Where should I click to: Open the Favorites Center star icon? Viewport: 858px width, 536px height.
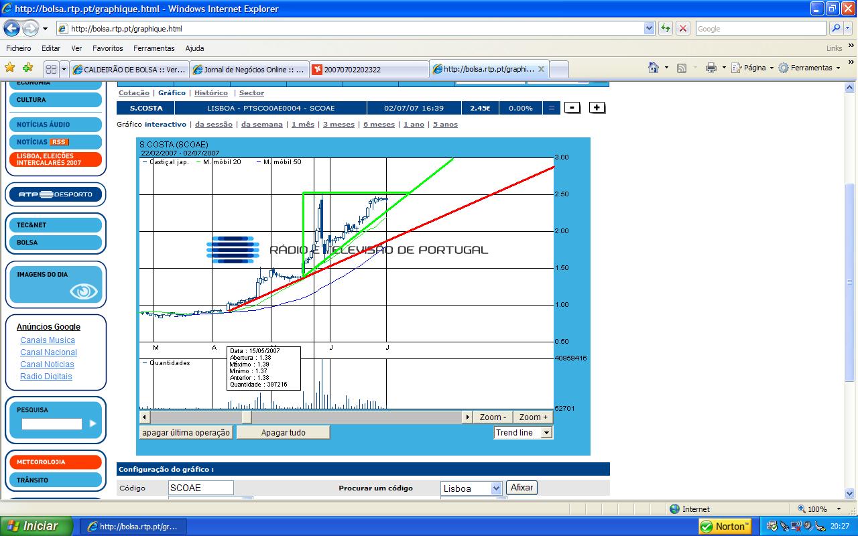(10, 68)
